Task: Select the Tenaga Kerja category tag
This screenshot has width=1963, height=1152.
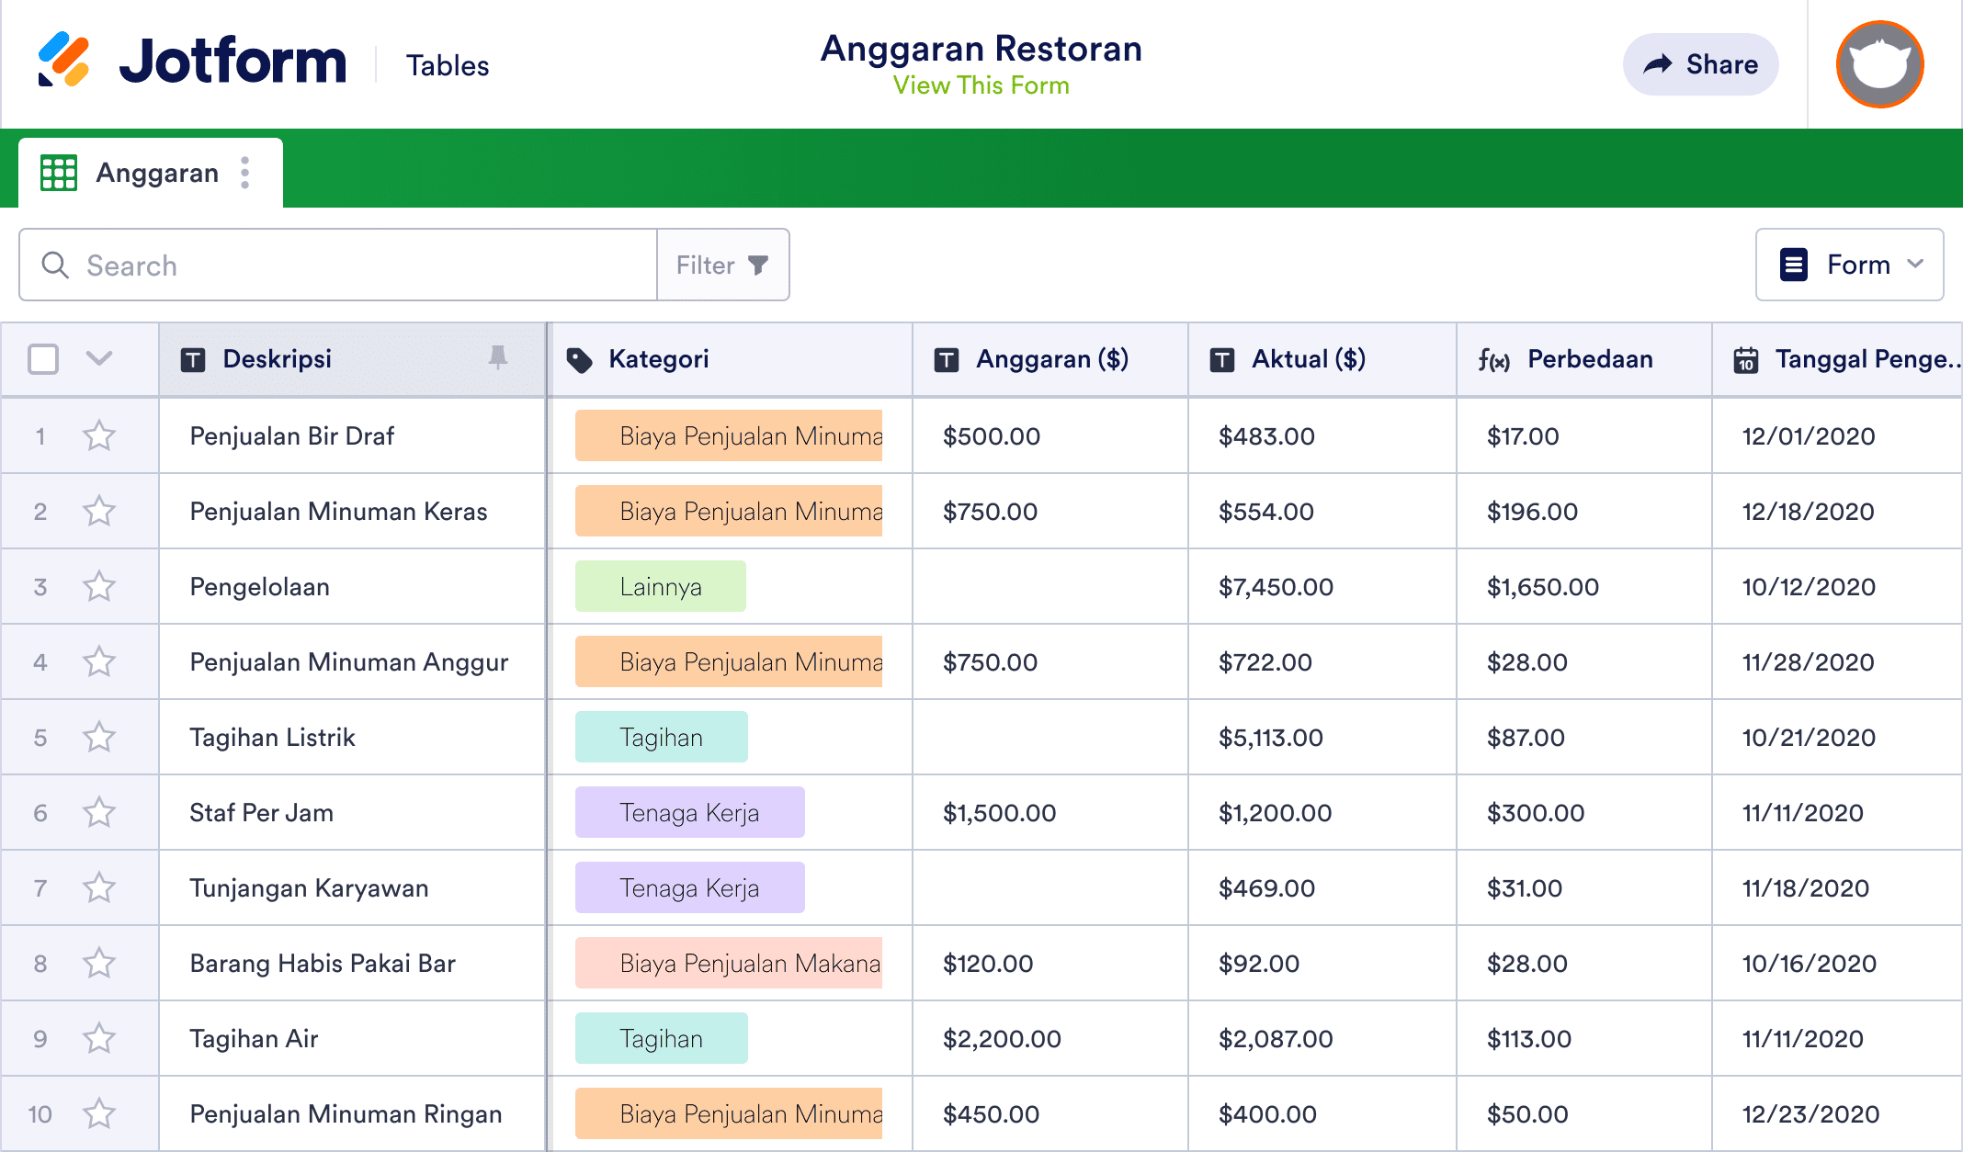Action: [x=688, y=812]
